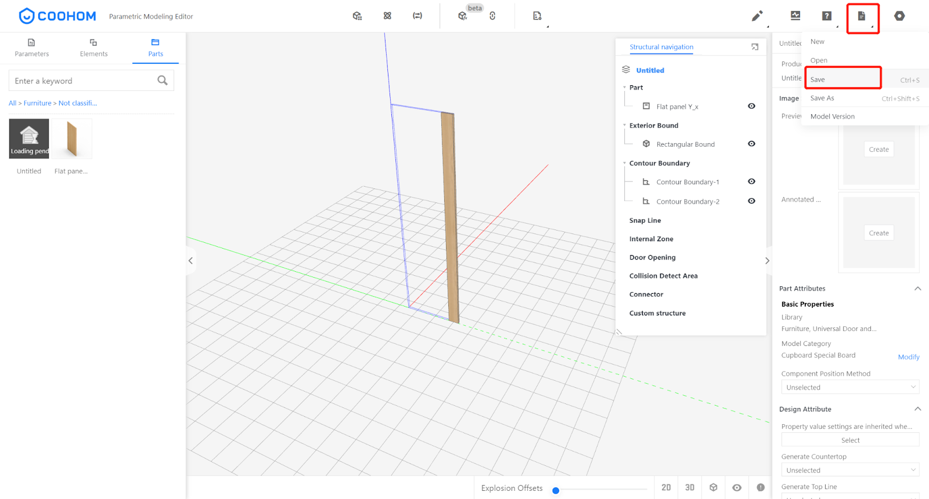The height and width of the screenshot is (499, 929).
Task: Choose Save As from the file menu
Action: tap(822, 98)
